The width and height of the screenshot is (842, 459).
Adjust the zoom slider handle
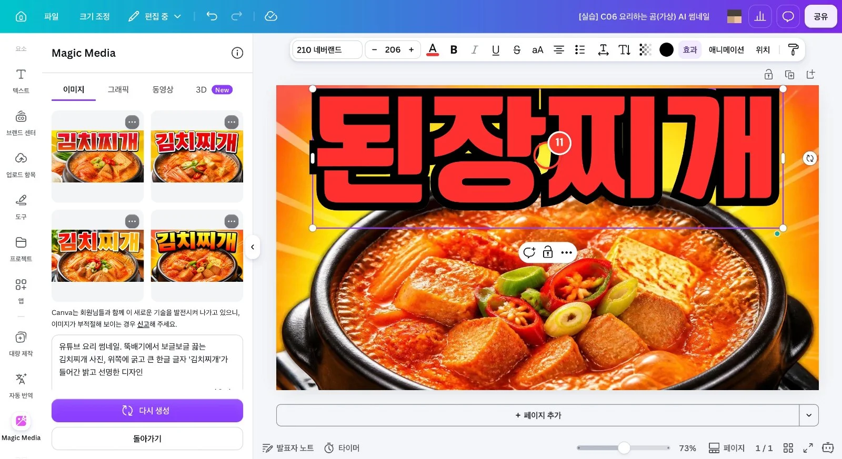[624, 448]
